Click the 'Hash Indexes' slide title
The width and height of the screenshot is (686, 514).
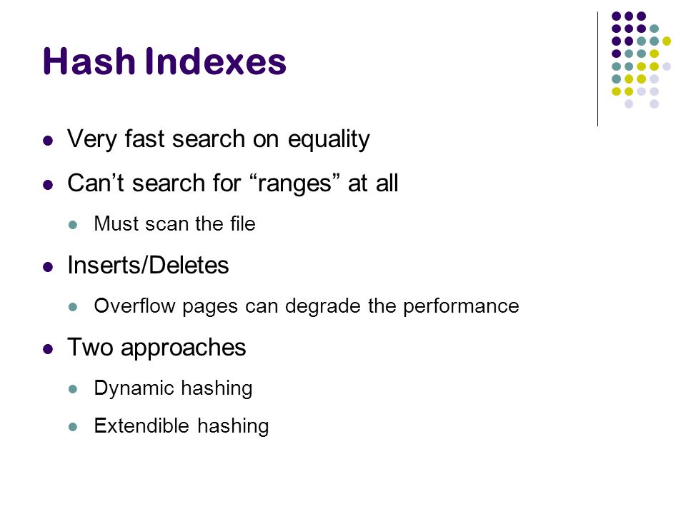click(164, 61)
